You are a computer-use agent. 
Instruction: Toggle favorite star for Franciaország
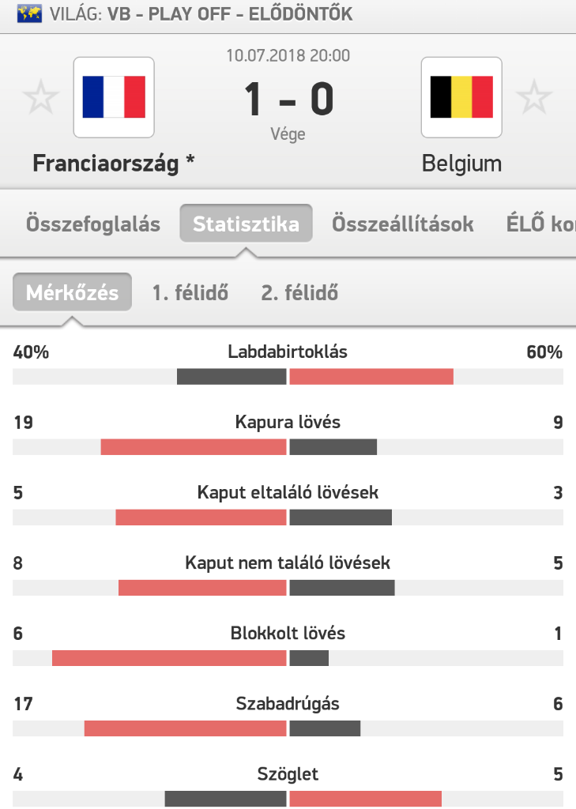[41, 97]
